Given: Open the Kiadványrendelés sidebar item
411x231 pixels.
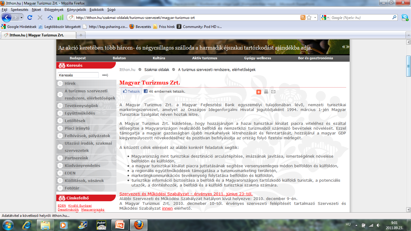Looking at the screenshot, I should 86,165.
